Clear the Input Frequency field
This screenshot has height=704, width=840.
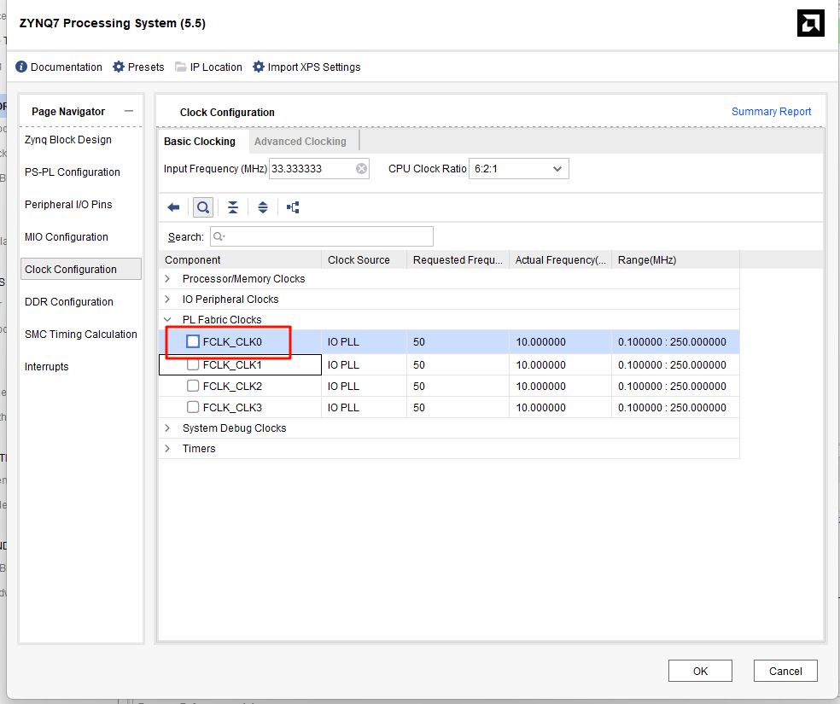click(362, 169)
